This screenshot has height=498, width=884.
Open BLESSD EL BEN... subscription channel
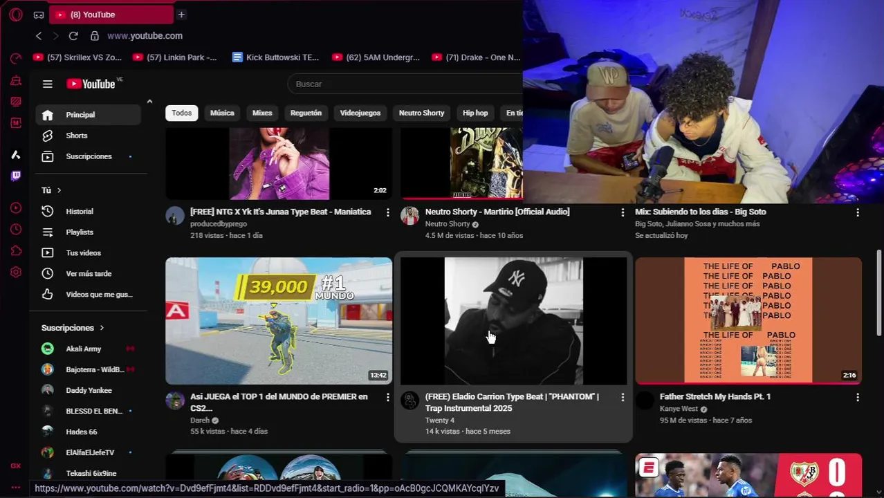(x=88, y=412)
